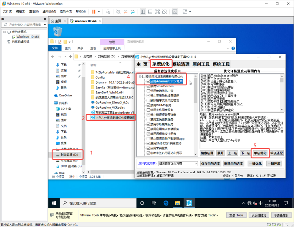This screenshot has width=294, height=227.
Task: Click 安装 Tools in VMware banner
Action: (x=236, y=215)
